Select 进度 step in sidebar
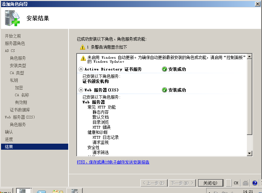The width and height of the screenshot is (262, 193). point(9,139)
